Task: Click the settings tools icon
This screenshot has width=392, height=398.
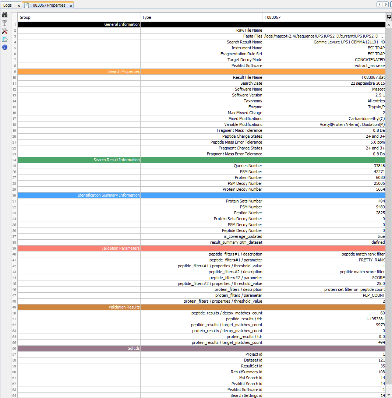Action: pos(5,31)
